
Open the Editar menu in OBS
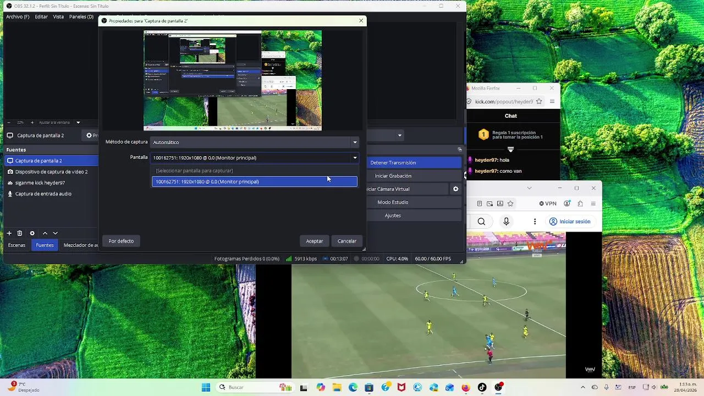click(41, 16)
